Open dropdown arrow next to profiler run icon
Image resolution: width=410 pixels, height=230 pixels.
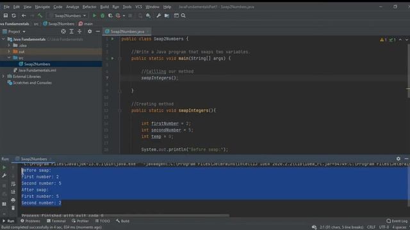pyautogui.click(x=124, y=15)
